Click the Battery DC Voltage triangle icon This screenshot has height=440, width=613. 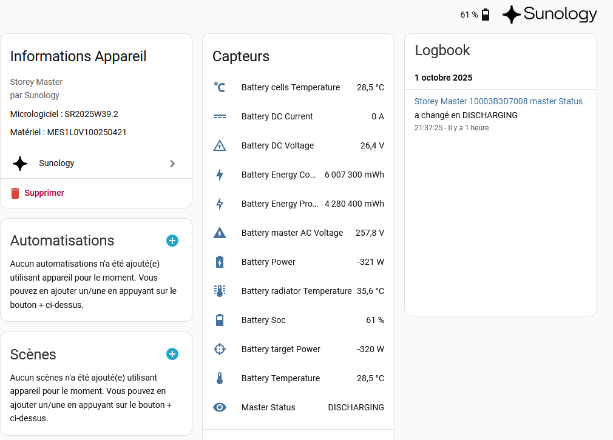click(220, 145)
